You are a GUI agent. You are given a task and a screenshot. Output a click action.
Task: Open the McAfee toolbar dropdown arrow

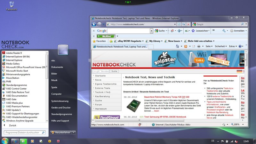[117, 36]
